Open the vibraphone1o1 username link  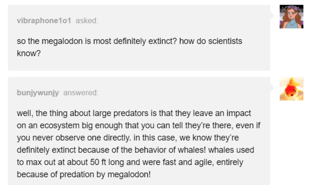click(44, 21)
